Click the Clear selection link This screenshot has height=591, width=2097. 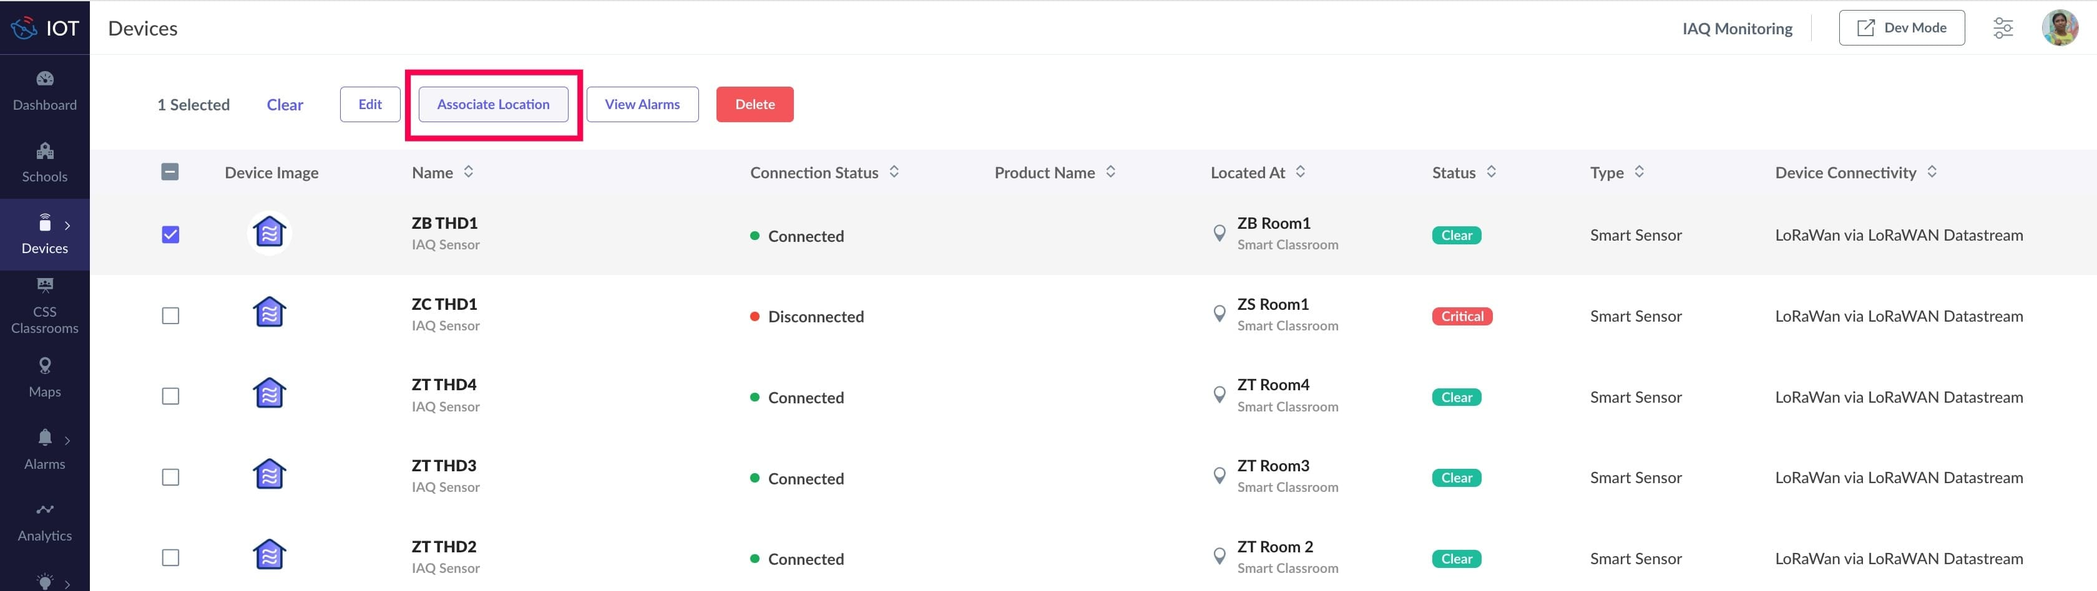coord(284,105)
